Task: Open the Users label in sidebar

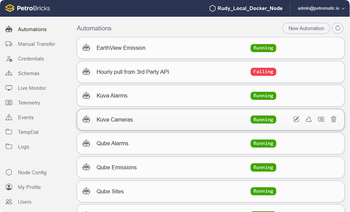Action: (x=25, y=202)
